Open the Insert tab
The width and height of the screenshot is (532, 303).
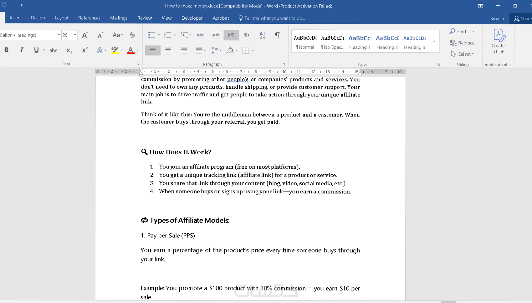point(15,18)
